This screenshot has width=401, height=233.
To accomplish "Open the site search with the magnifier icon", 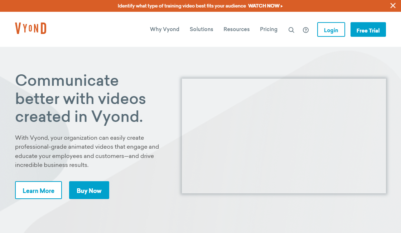I will coord(291,30).
